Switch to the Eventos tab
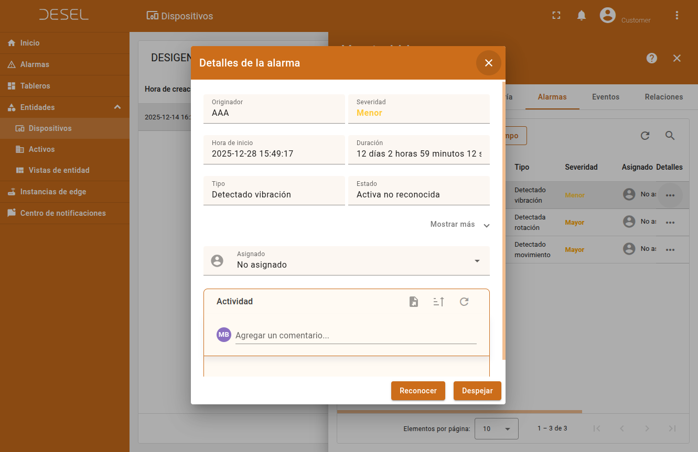 [x=606, y=97]
